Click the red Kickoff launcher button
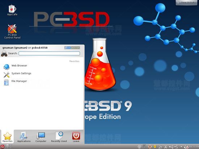The width and height of the screenshot is (199, 149). click(x=2, y=146)
